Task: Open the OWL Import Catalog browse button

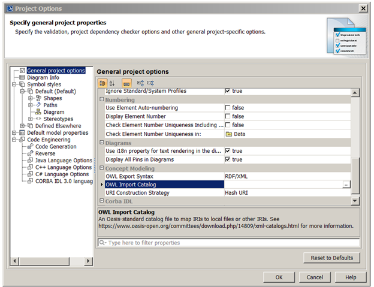Action: click(346, 185)
